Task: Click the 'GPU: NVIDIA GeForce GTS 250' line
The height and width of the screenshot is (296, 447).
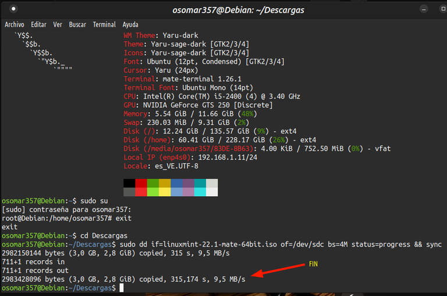Action: coord(198,105)
